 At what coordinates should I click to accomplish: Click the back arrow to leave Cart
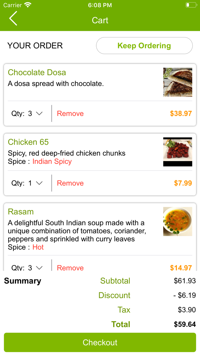coord(13,18)
